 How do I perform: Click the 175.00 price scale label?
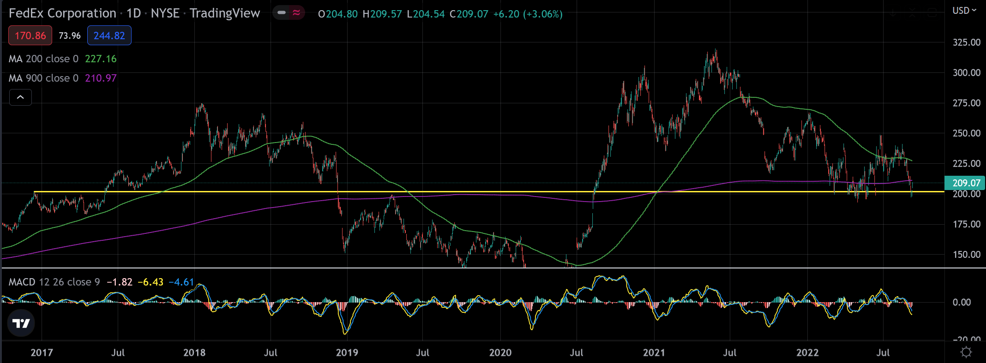[967, 225]
